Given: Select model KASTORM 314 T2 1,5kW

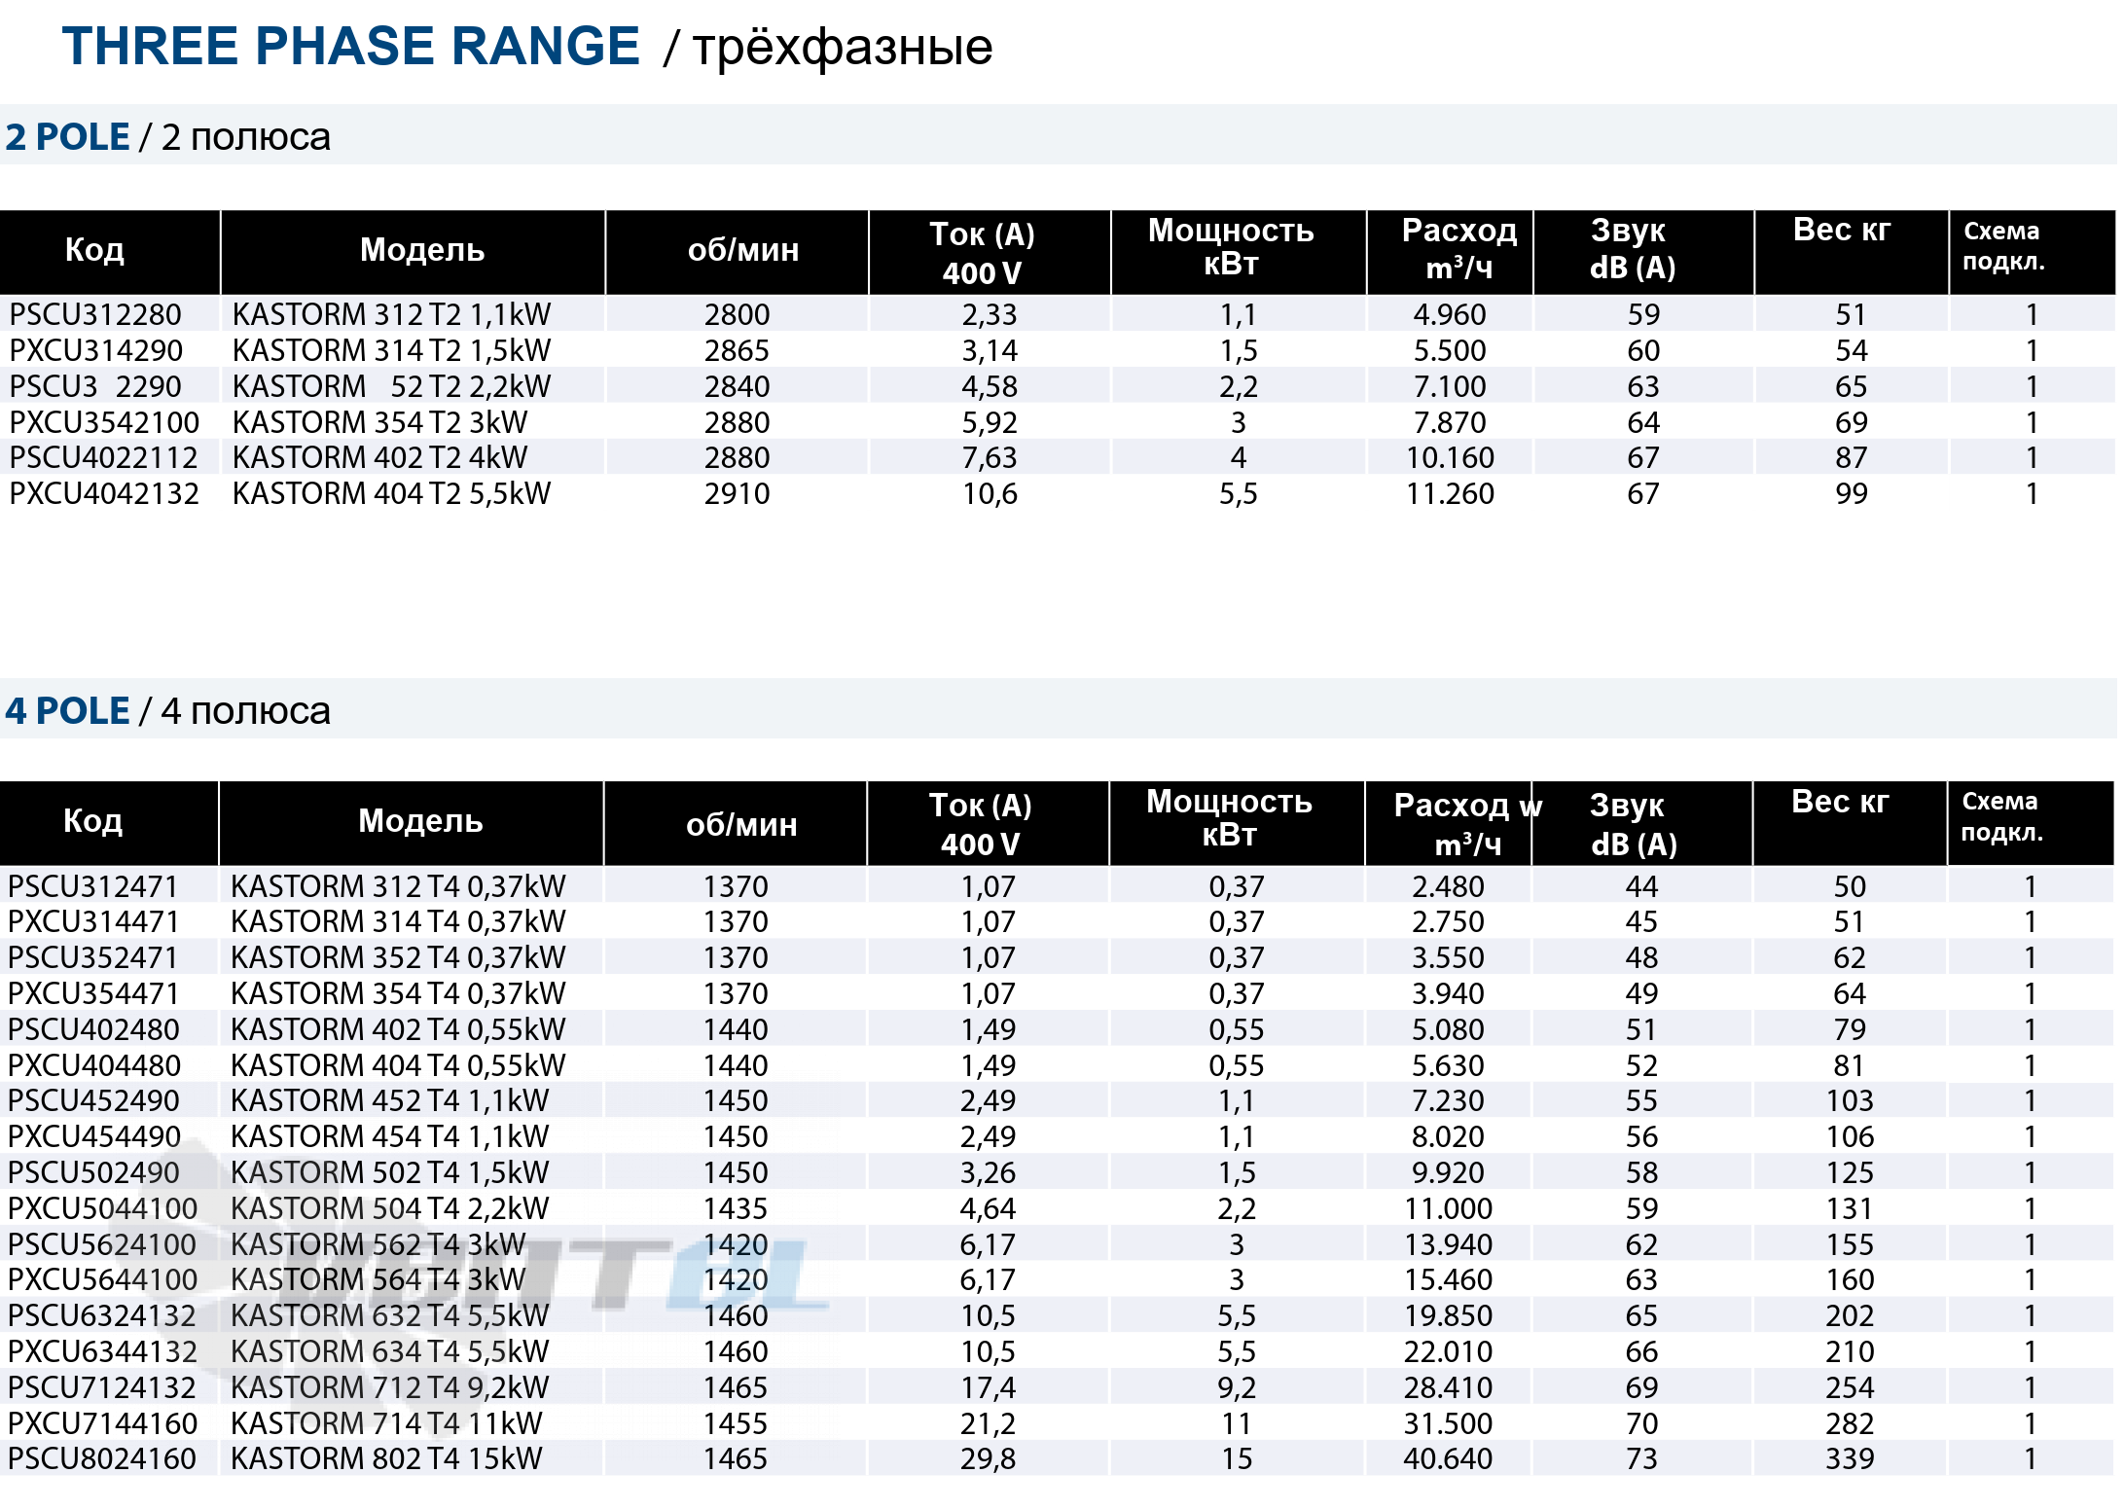Looking at the screenshot, I should pos(391,350).
